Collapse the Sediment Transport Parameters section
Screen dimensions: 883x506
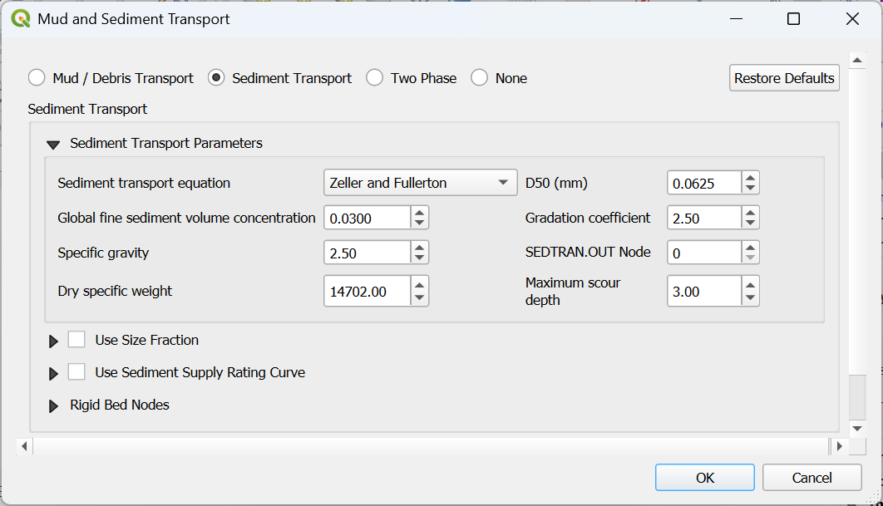point(53,144)
